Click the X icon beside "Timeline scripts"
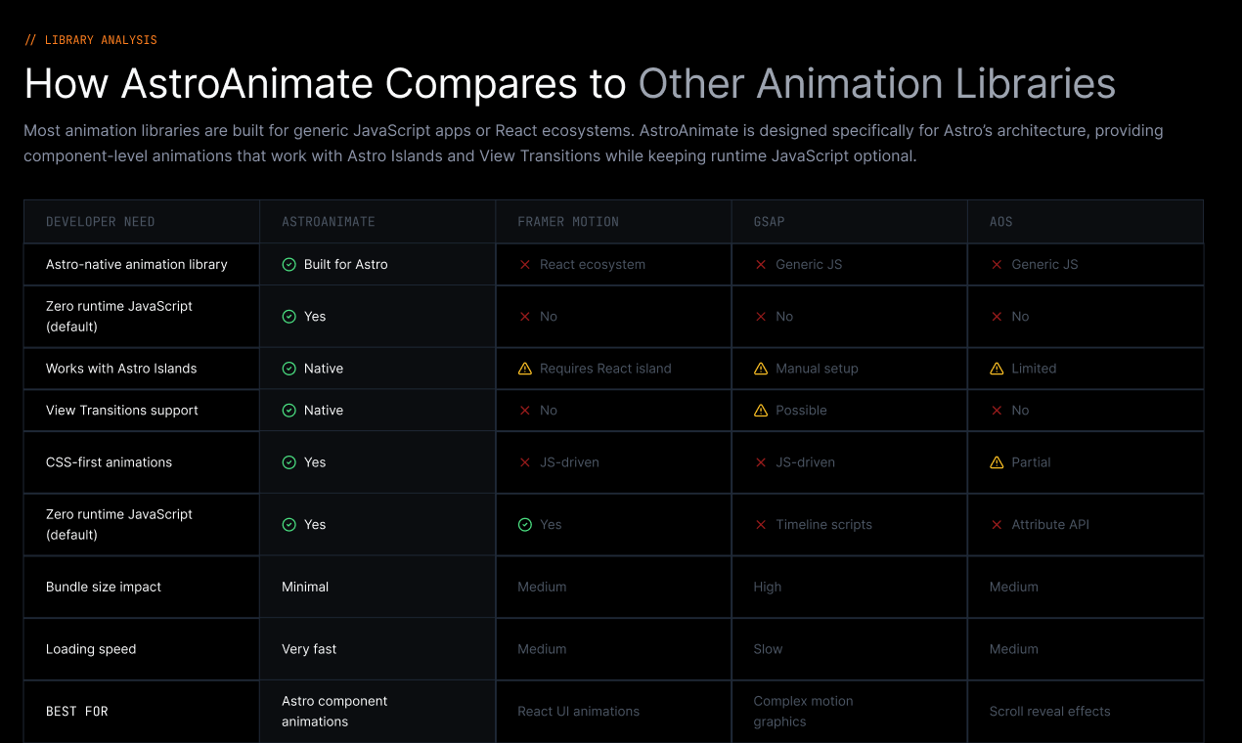This screenshot has width=1242, height=743. [x=761, y=525]
